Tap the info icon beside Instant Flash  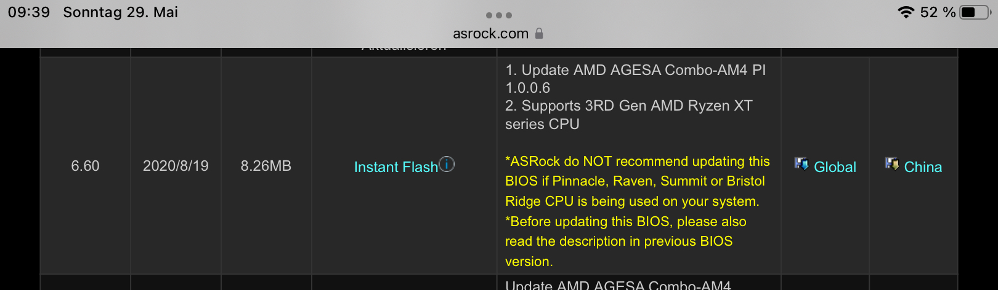click(447, 164)
